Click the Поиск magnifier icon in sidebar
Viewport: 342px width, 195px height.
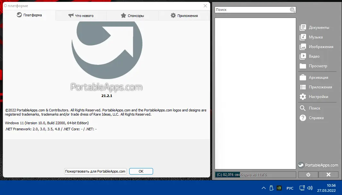303,108
